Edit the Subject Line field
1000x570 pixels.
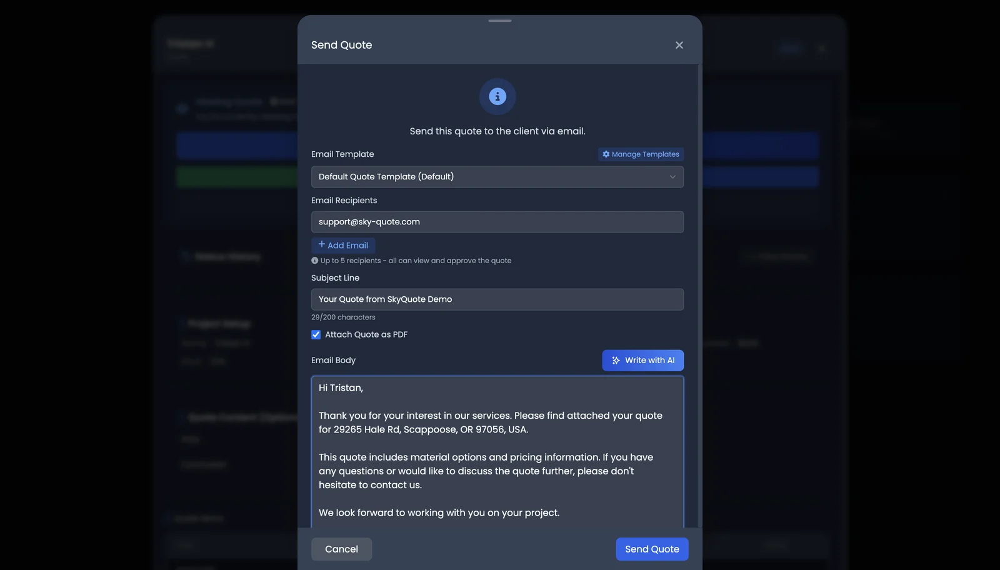(497, 299)
